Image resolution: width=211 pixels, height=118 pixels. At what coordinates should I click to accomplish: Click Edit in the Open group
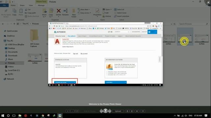pyautogui.click(x=105, y=13)
